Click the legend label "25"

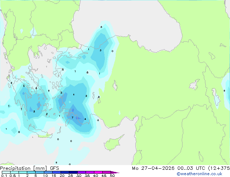point(70,176)
